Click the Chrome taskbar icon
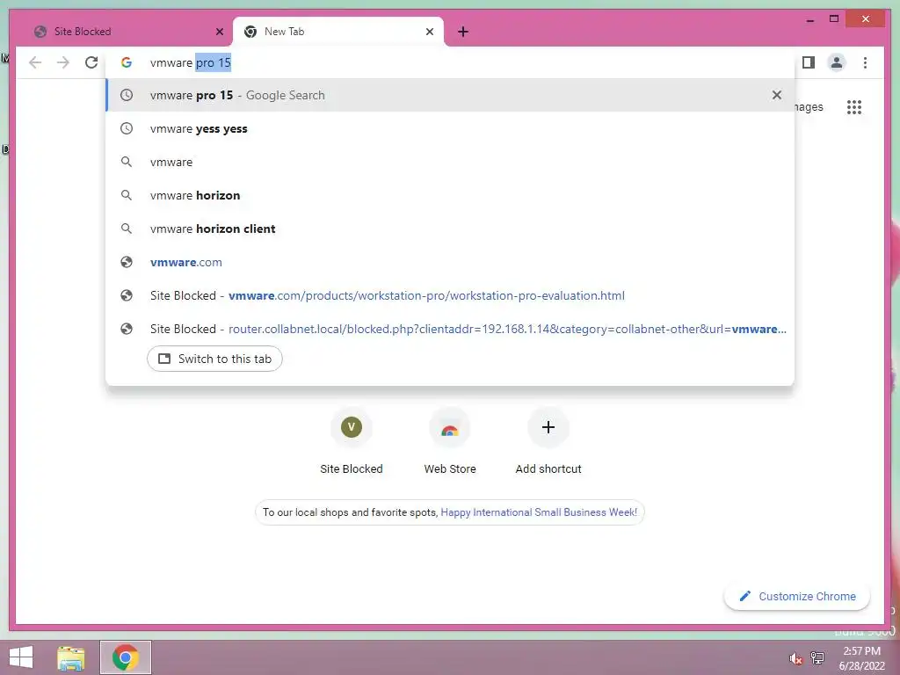The width and height of the screenshot is (900, 675). (125, 657)
